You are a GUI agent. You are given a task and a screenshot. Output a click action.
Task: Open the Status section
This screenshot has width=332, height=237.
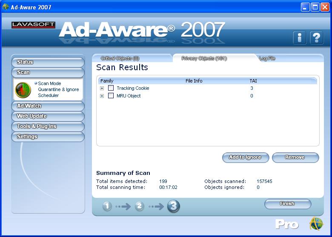click(48, 62)
